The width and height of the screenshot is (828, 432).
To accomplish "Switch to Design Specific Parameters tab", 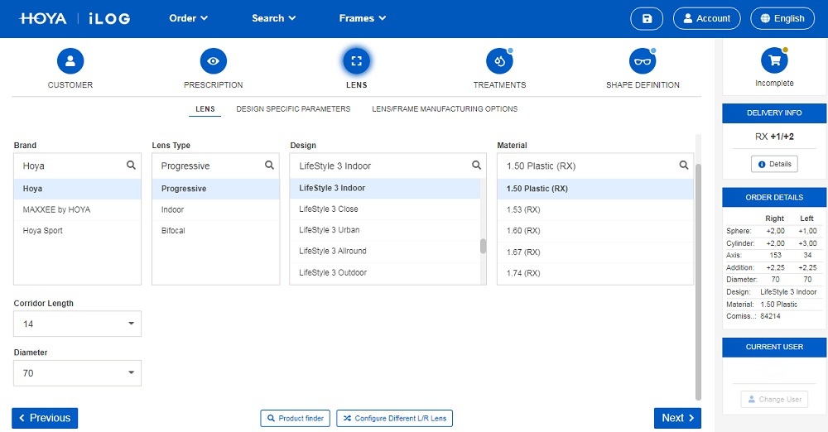I will 293,109.
